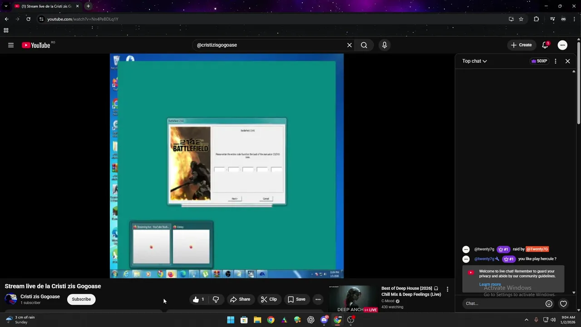Image resolution: width=581 pixels, height=327 pixels.
Task: Click the @Twenty7G raid mention
Action: 537,249
